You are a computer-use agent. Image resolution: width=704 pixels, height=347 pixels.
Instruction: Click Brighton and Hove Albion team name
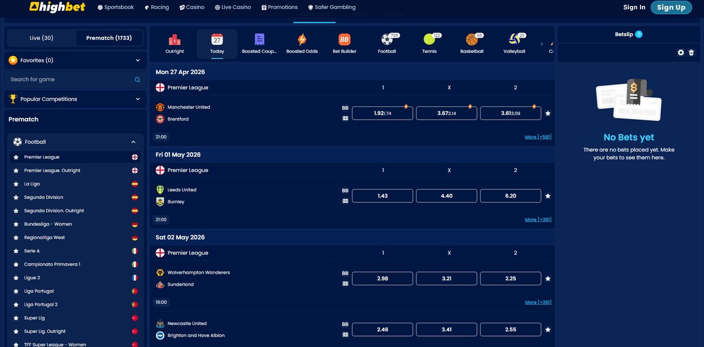click(x=196, y=335)
